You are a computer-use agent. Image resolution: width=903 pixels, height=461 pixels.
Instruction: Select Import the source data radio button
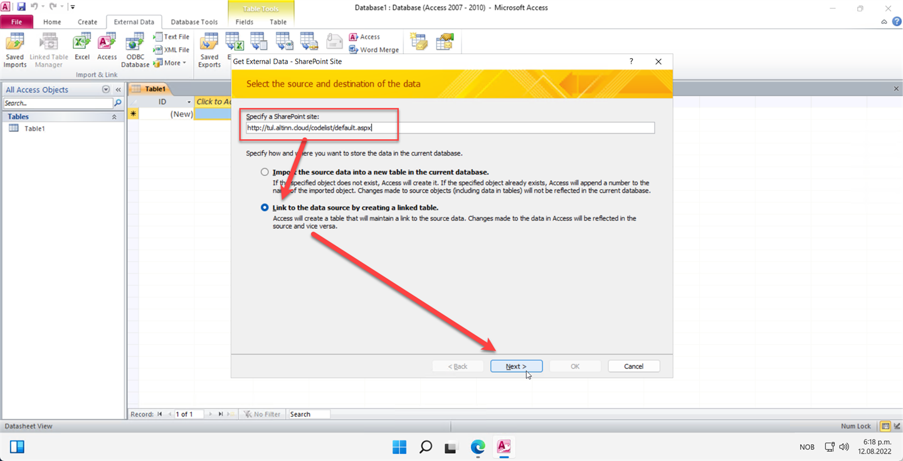point(265,172)
